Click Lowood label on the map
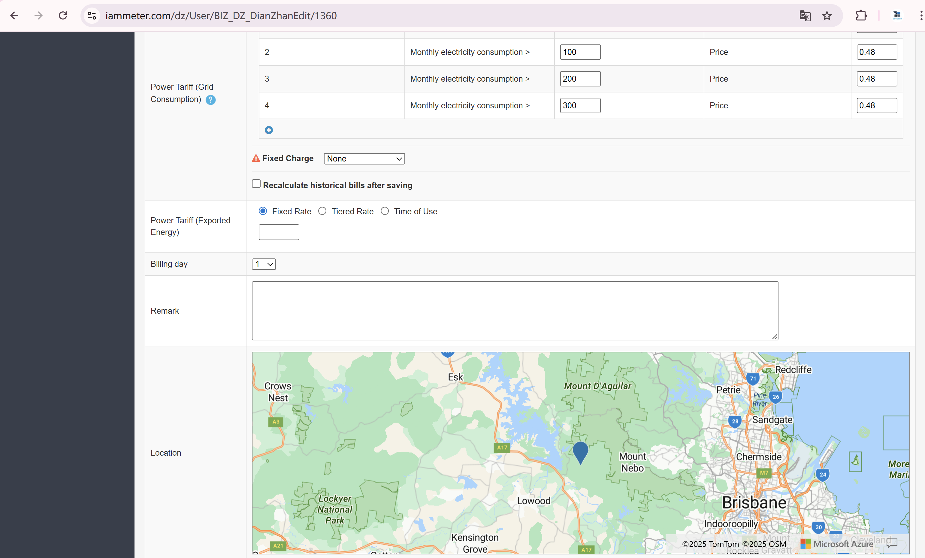This screenshot has height=558, width=925. click(x=534, y=501)
